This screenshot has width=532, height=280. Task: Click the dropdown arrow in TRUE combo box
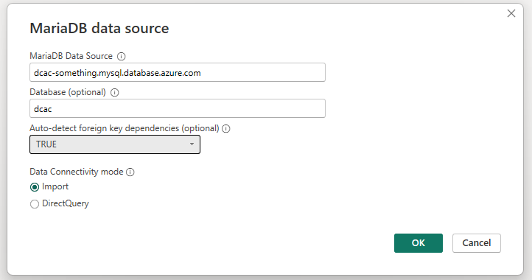(192, 144)
